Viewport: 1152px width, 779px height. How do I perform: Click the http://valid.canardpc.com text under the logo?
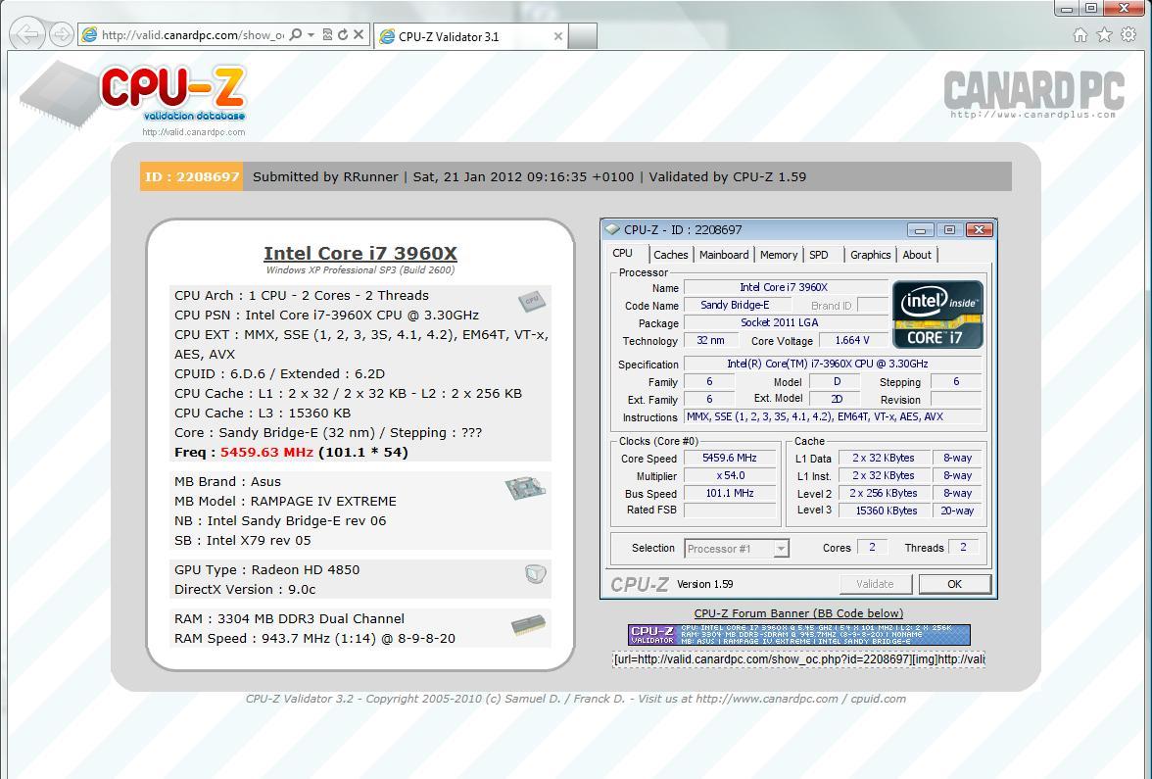pos(193,132)
